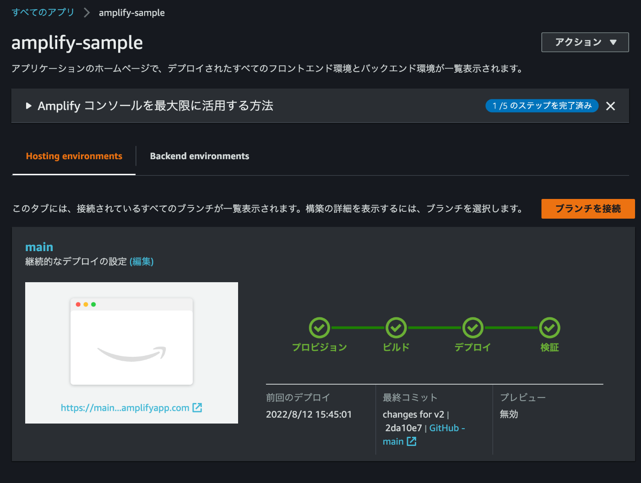Click the プロビジョン step label

click(x=320, y=348)
